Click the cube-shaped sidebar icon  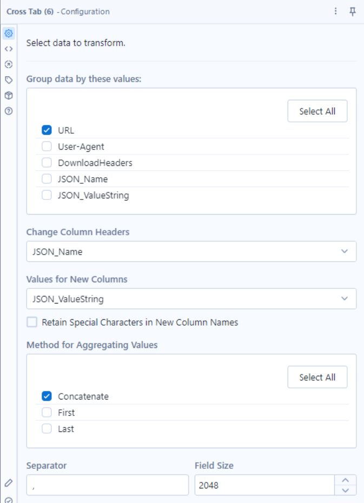(x=9, y=95)
